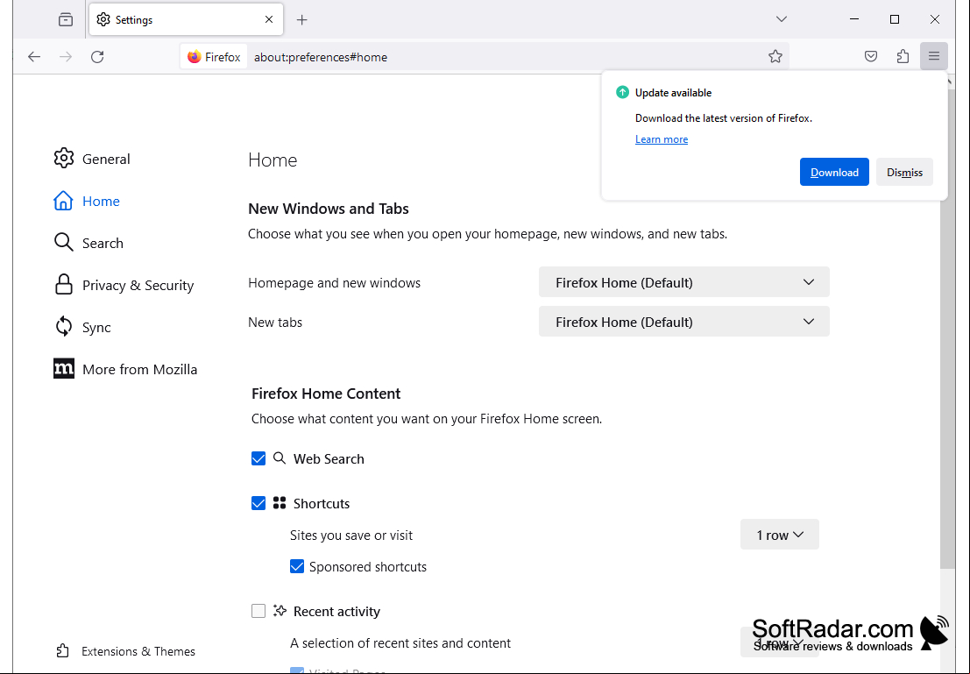Go back with the back arrow
This screenshot has width=970, height=674.
pos(34,57)
